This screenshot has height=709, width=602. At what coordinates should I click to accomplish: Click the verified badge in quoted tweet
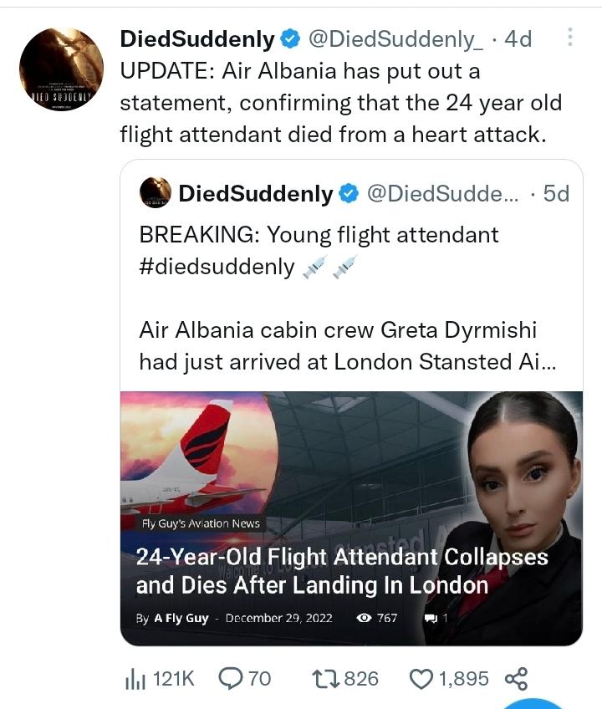click(349, 194)
